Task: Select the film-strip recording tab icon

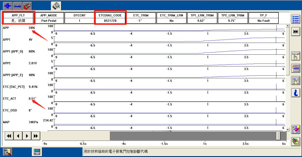Action: [x=37, y=152]
